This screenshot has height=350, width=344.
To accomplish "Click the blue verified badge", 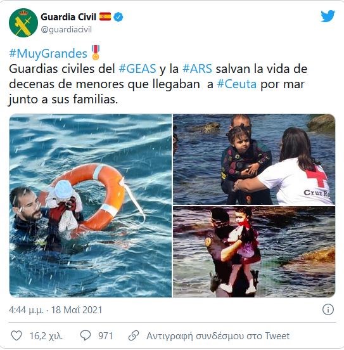I will 118,17.
